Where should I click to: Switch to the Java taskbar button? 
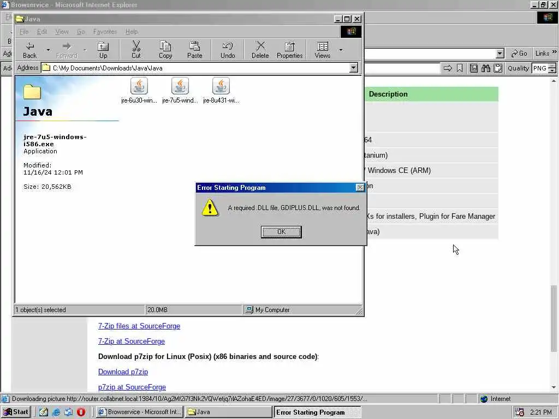click(228, 412)
